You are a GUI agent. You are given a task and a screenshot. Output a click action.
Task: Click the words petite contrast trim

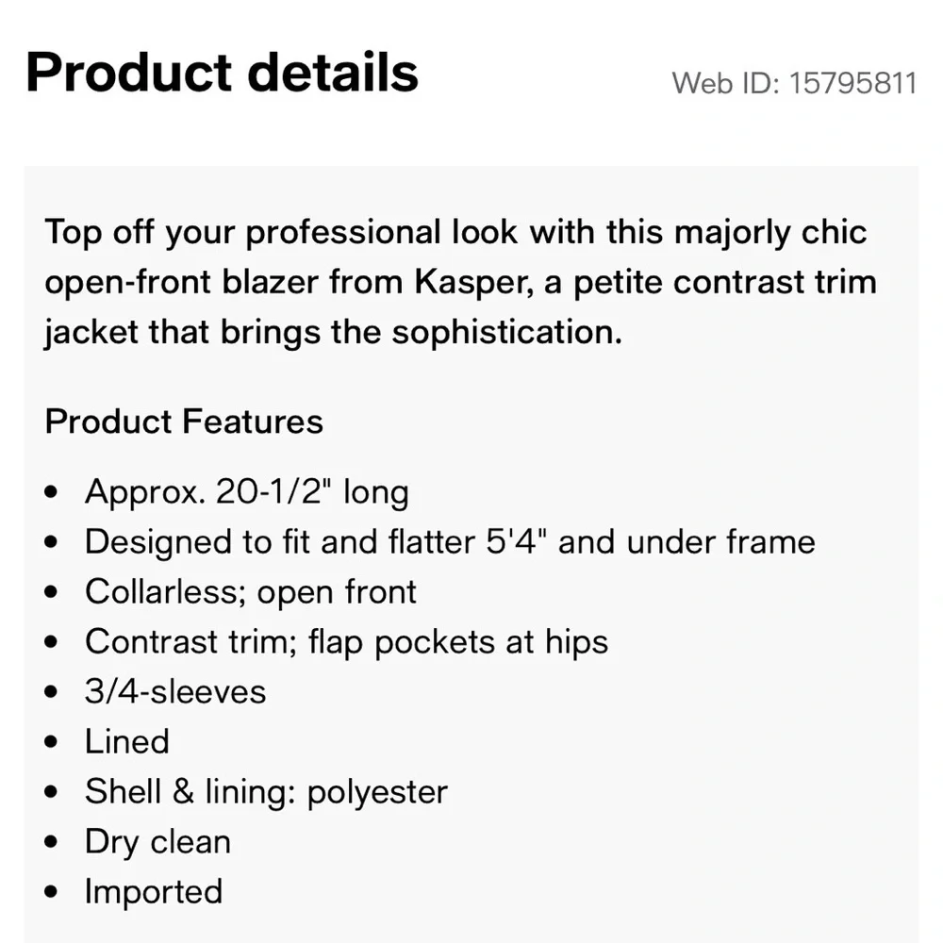(x=725, y=283)
